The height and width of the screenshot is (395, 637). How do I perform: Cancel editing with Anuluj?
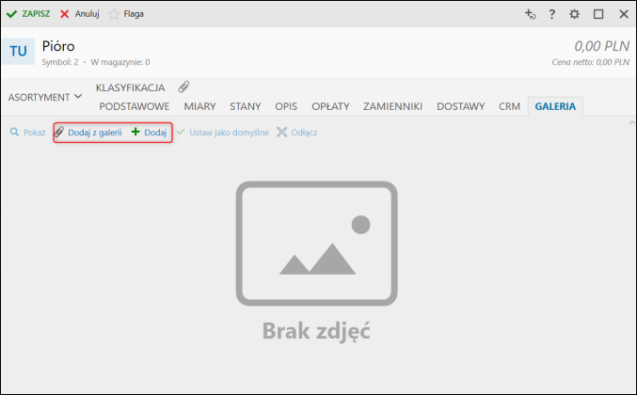click(x=80, y=14)
